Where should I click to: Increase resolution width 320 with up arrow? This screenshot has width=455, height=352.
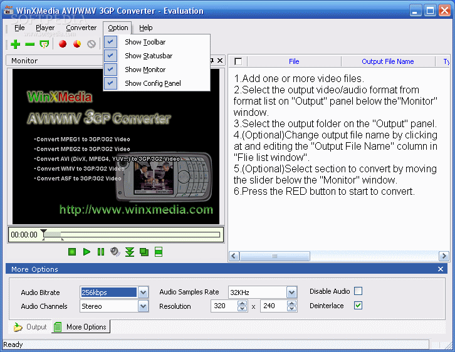[243, 303]
